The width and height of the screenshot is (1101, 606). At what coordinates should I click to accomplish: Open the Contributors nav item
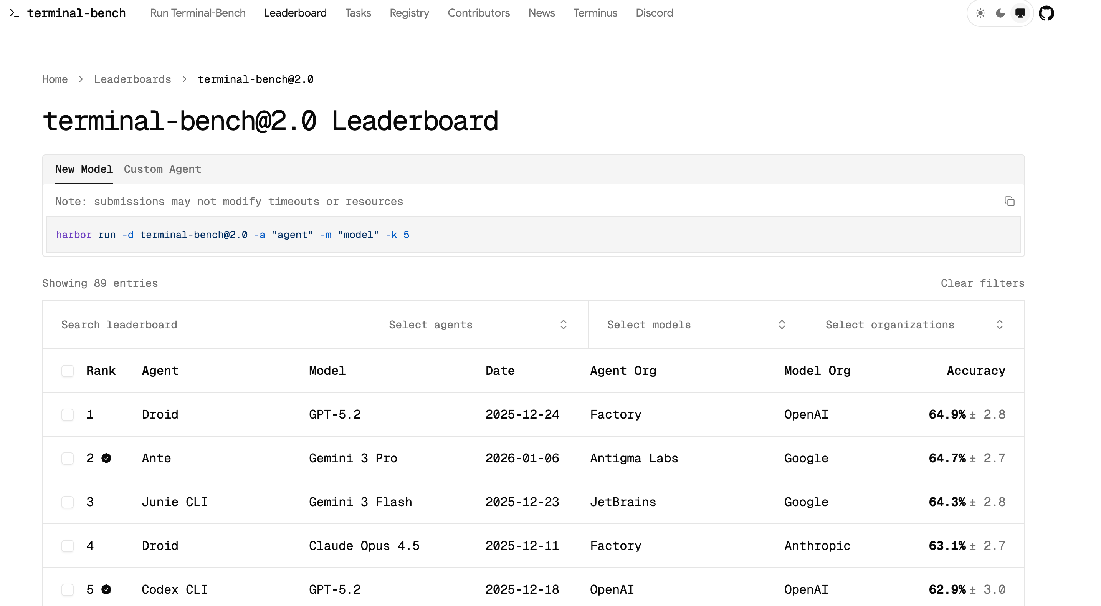479,13
